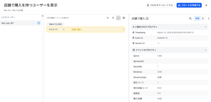This screenshot has height=102, width=211.
Task: Close the user view dialog
Action: pos(206,5)
